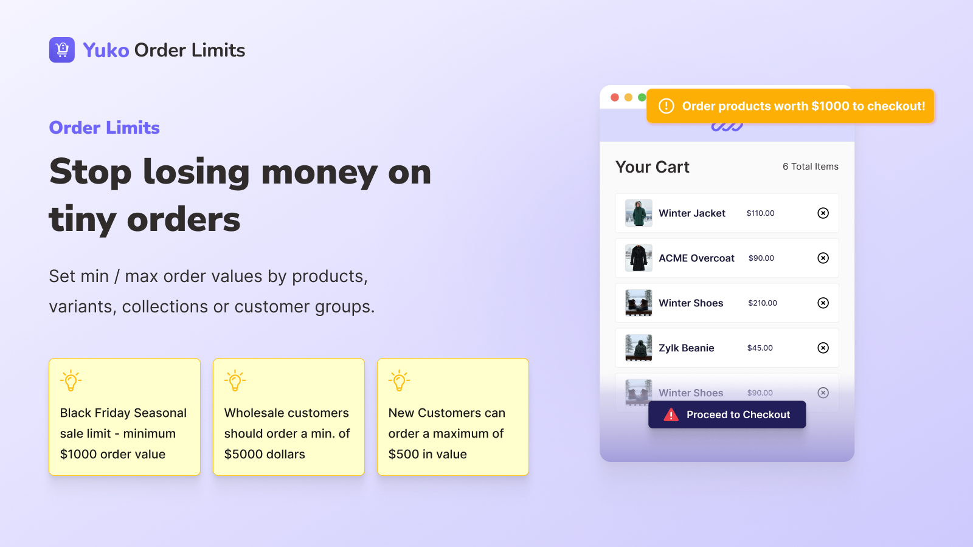This screenshot has width=973, height=547.
Task: Click the Yuko shopping cart logo icon
Action: tap(62, 50)
